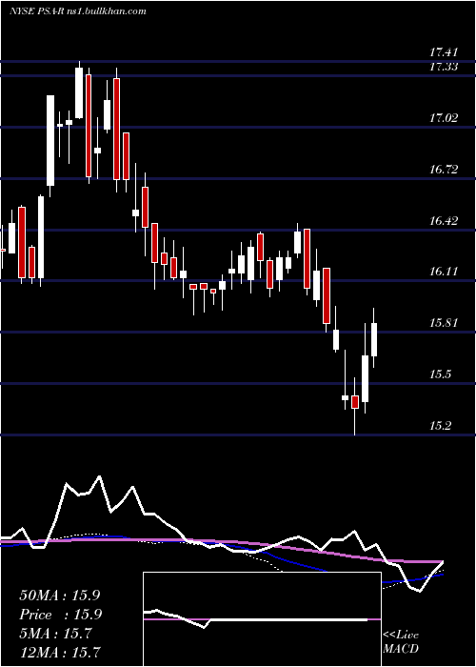Click inside the Live MACD inset chart
Screen dimensions: 476x667
pyautogui.click(x=262, y=619)
